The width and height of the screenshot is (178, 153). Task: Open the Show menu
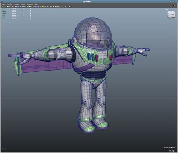[23, 4]
